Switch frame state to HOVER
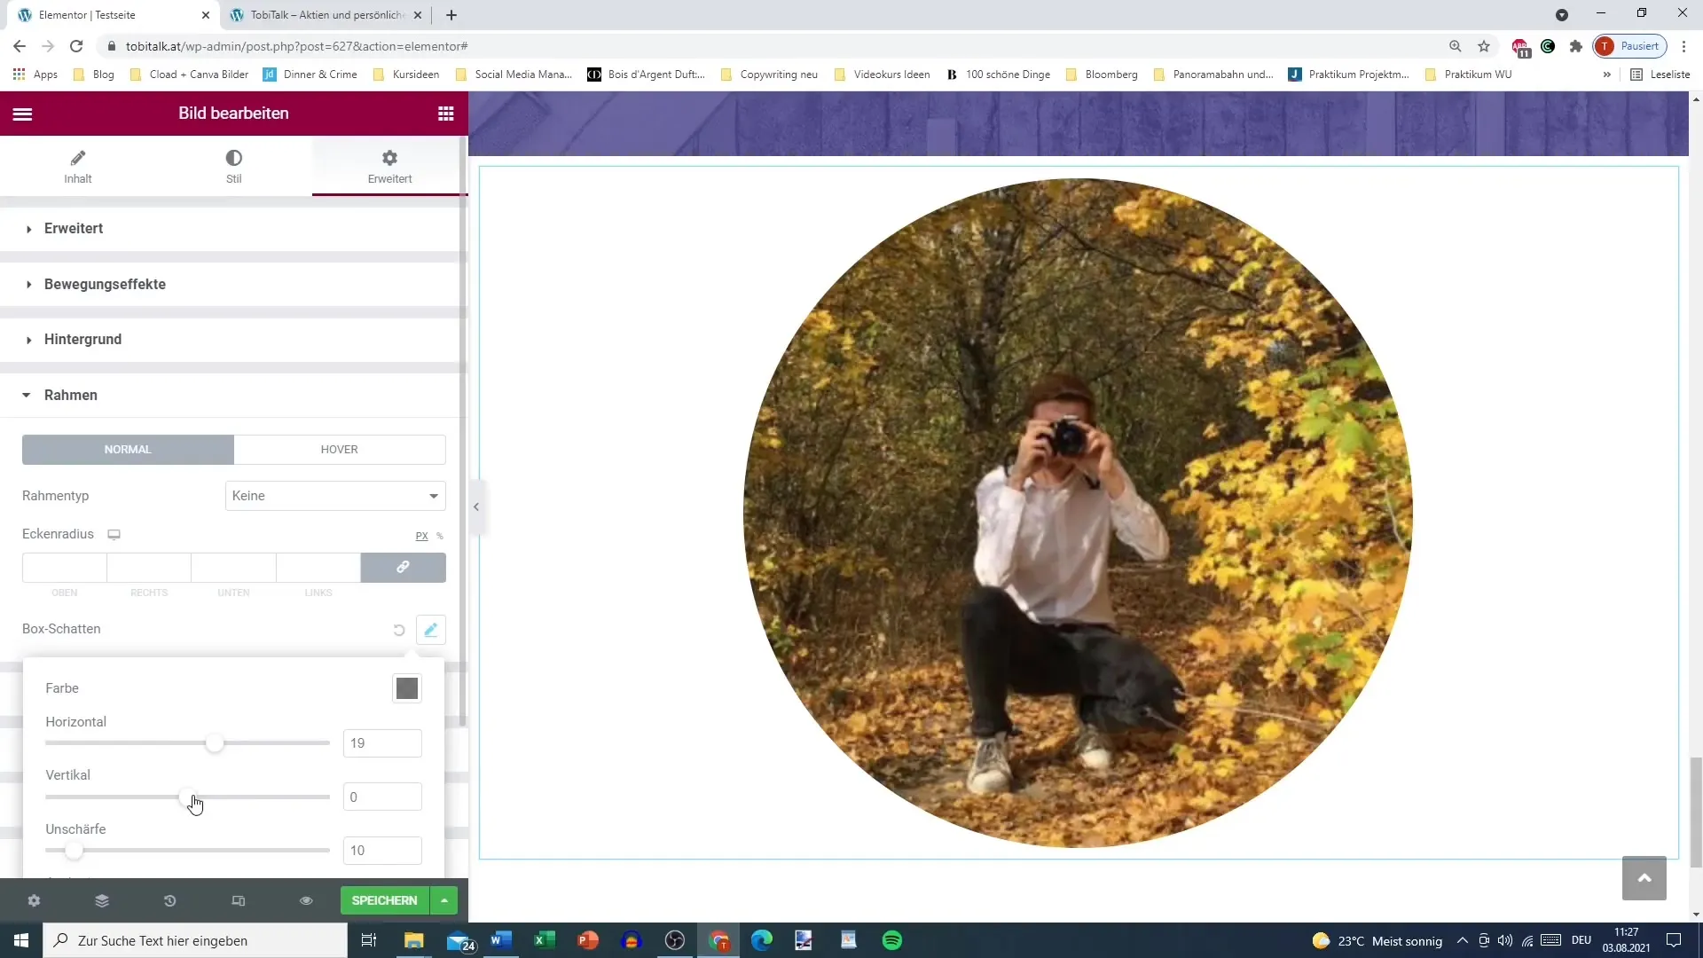The height and width of the screenshot is (958, 1703). tap(339, 450)
